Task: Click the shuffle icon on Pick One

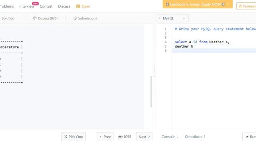Action: pyautogui.click(x=66, y=137)
